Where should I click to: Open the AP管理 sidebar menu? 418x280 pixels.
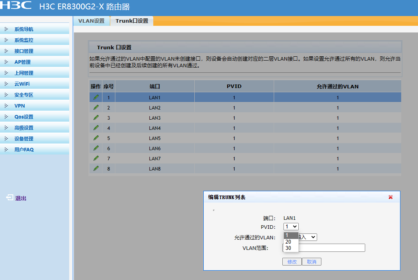coord(35,62)
